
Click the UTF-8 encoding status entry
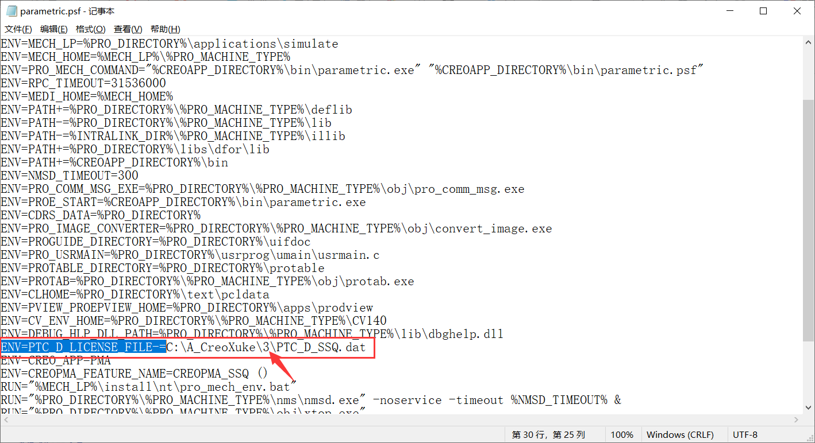click(745, 434)
